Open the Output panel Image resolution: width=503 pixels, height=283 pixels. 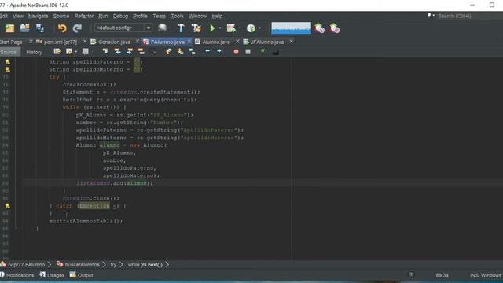click(x=82, y=275)
